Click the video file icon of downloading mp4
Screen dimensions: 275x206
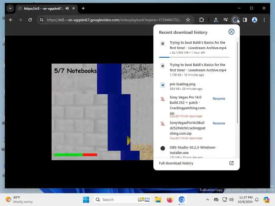click(x=162, y=43)
